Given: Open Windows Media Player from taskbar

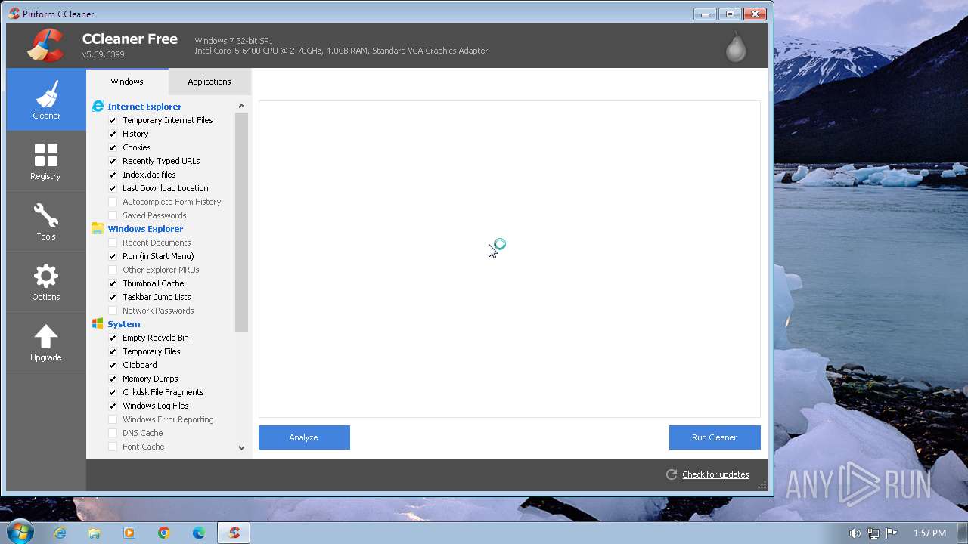Looking at the screenshot, I should tap(129, 533).
